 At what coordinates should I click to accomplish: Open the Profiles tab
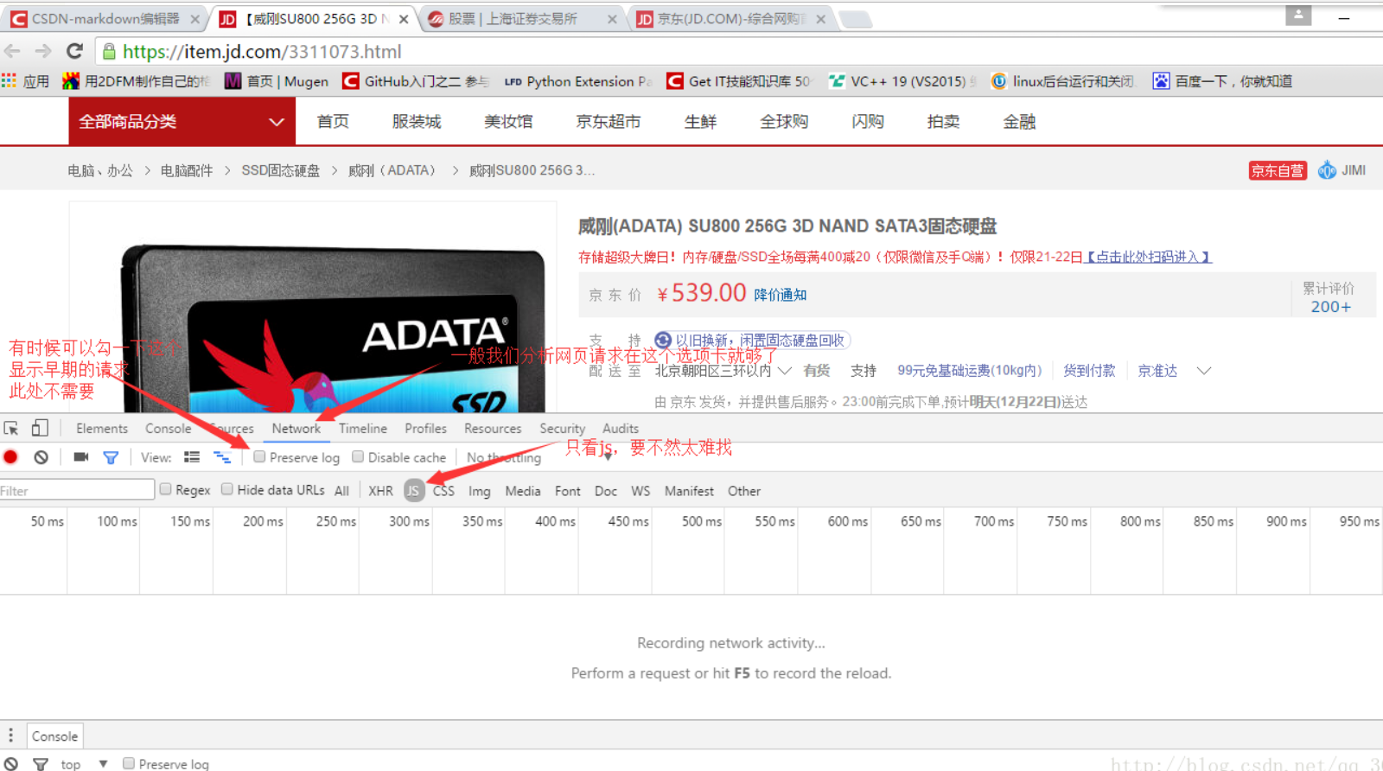[x=426, y=429]
